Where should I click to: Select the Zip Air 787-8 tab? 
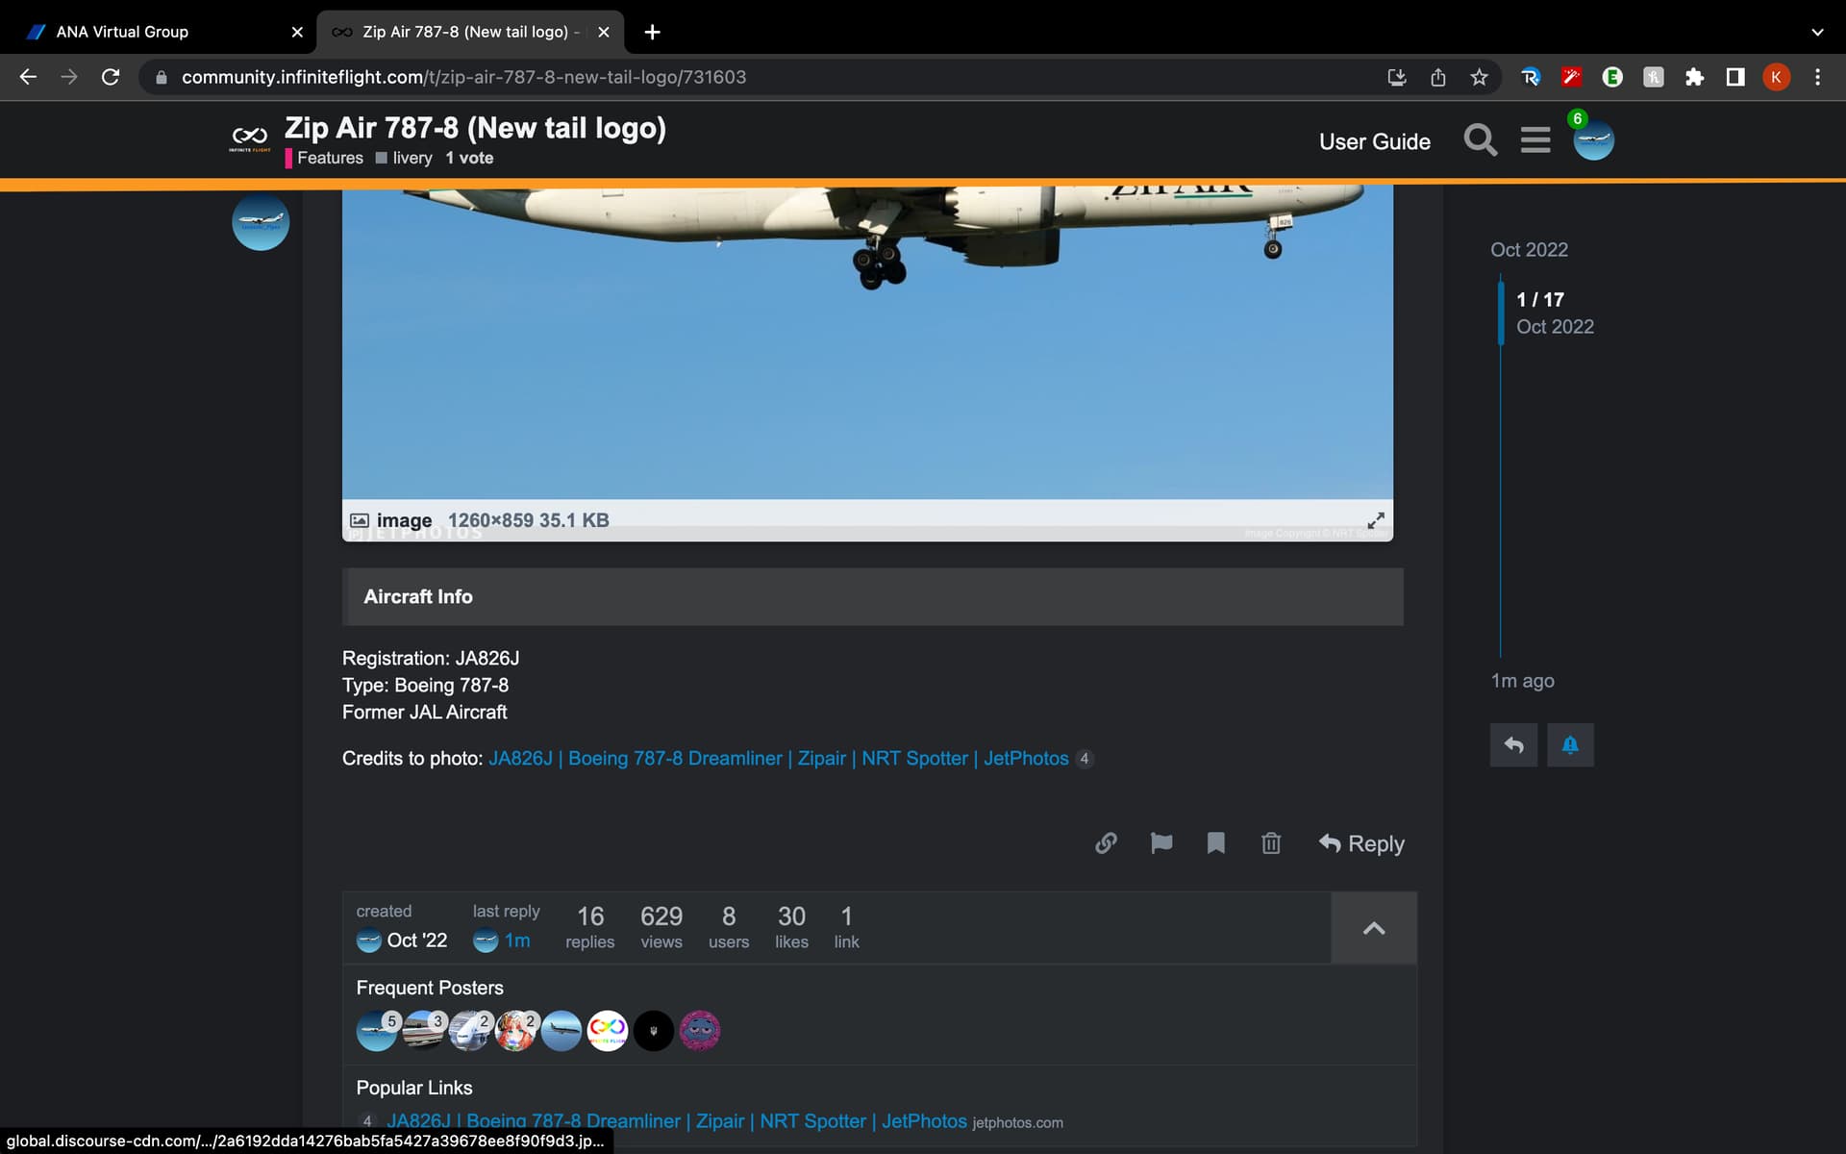(x=469, y=32)
